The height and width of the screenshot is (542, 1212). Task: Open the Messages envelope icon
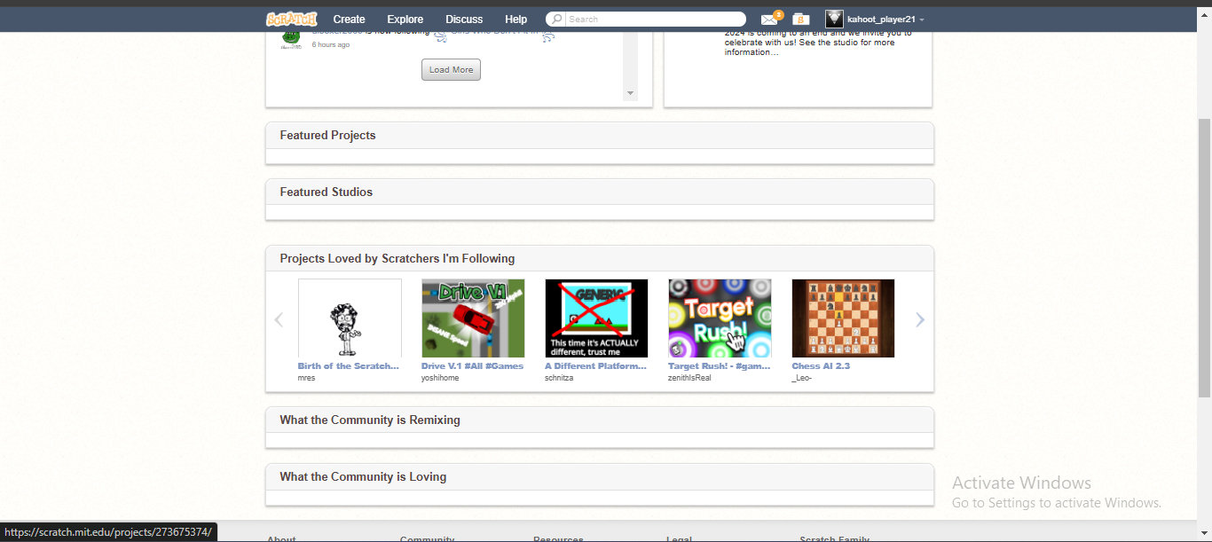(x=768, y=20)
